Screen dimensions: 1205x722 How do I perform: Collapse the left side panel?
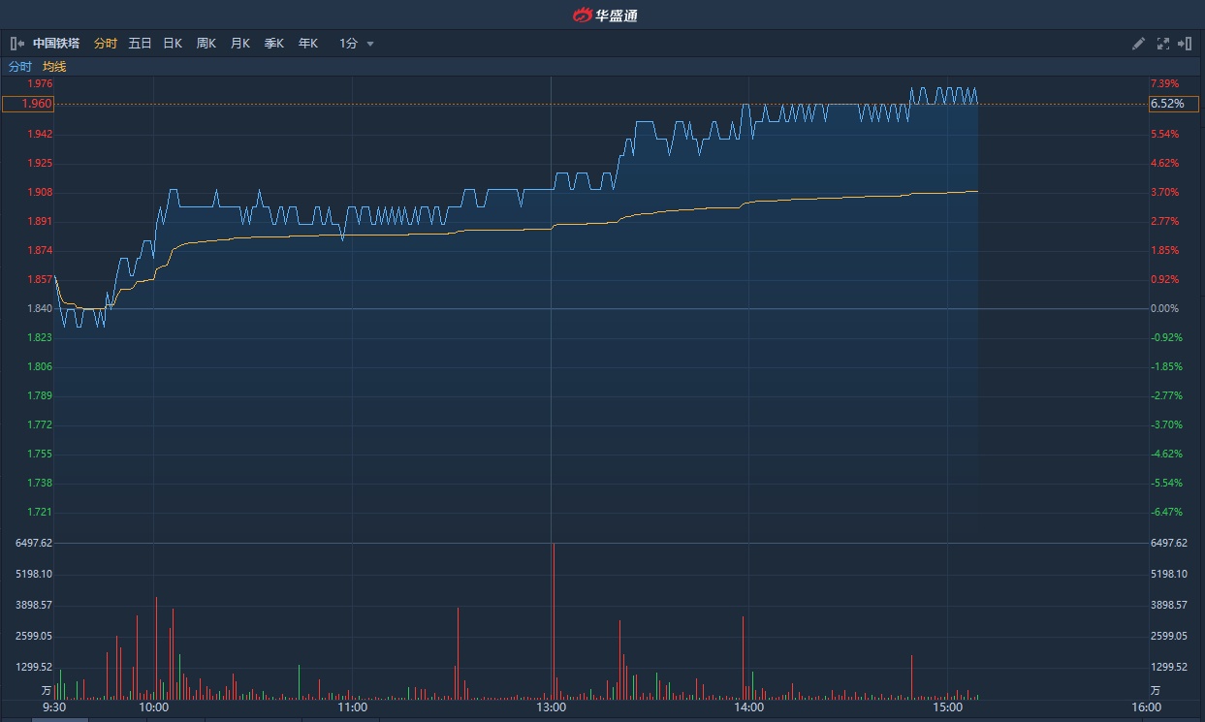pyautogui.click(x=16, y=44)
